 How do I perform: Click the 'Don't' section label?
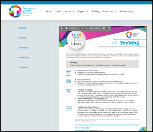69,108
